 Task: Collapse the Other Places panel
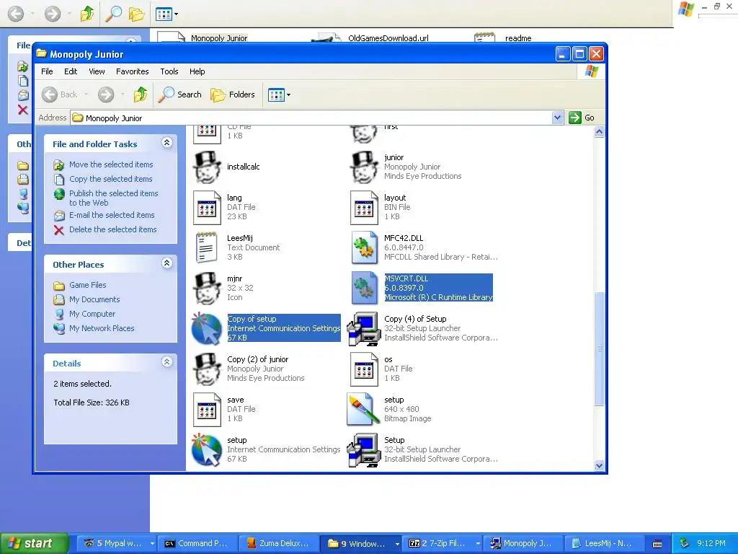coord(166,263)
